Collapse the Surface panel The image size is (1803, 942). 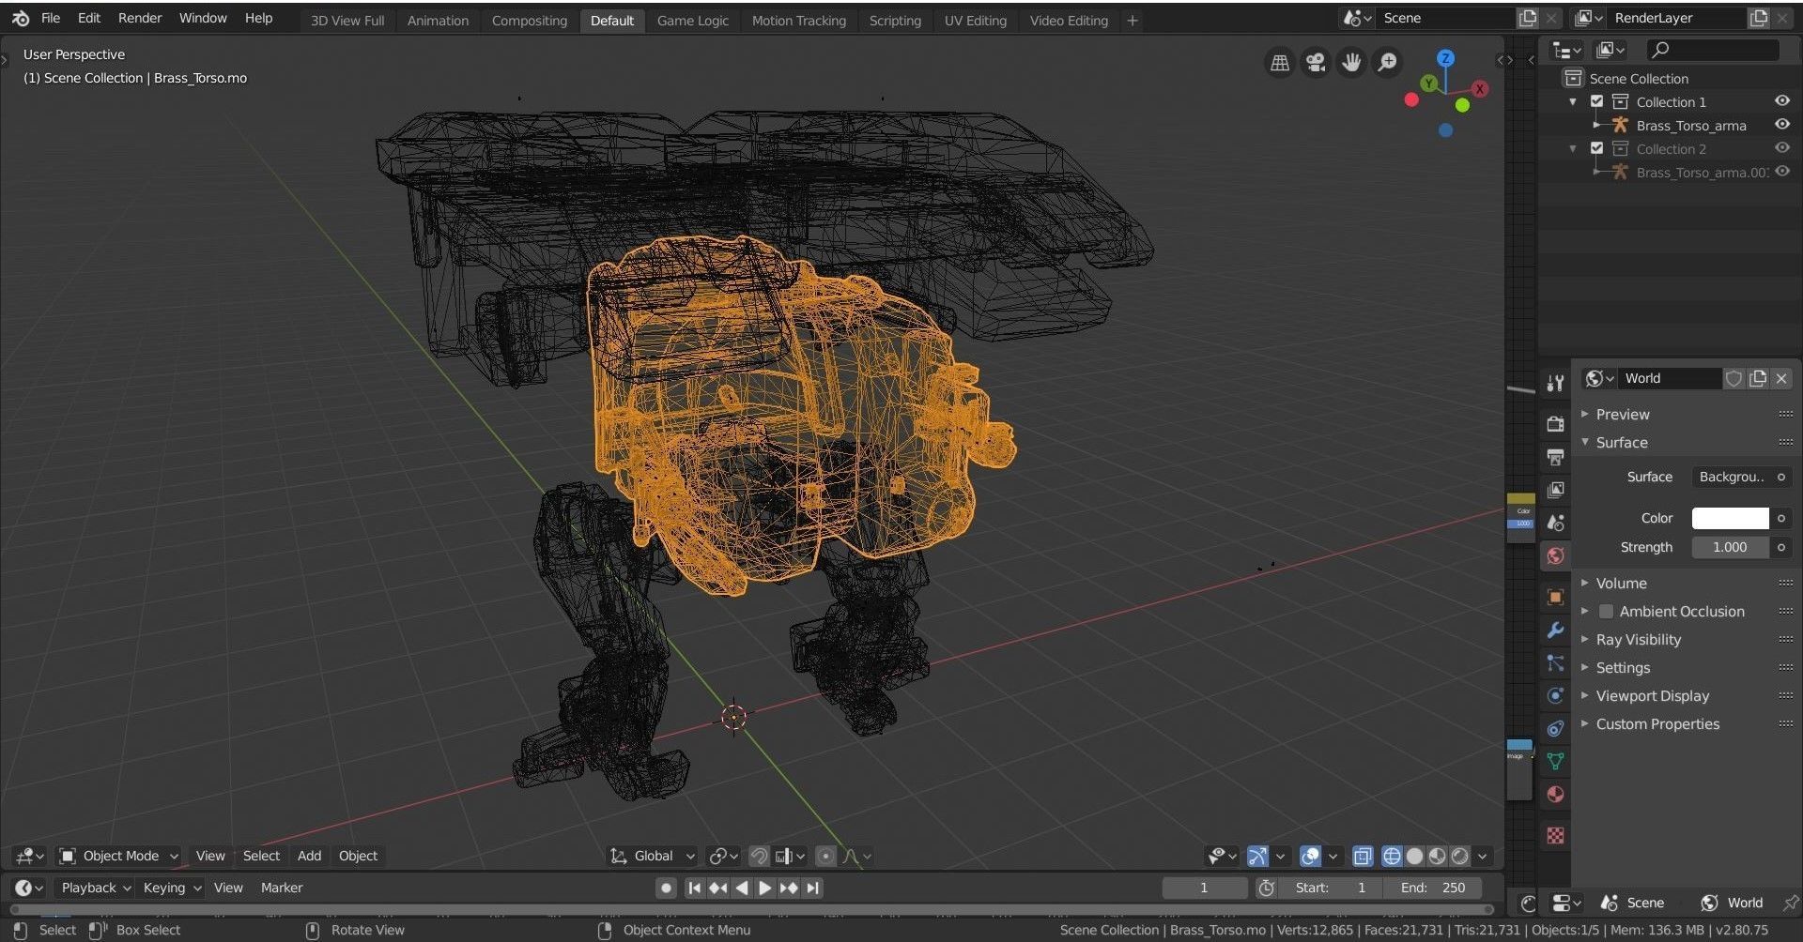pyautogui.click(x=1585, y=442)
